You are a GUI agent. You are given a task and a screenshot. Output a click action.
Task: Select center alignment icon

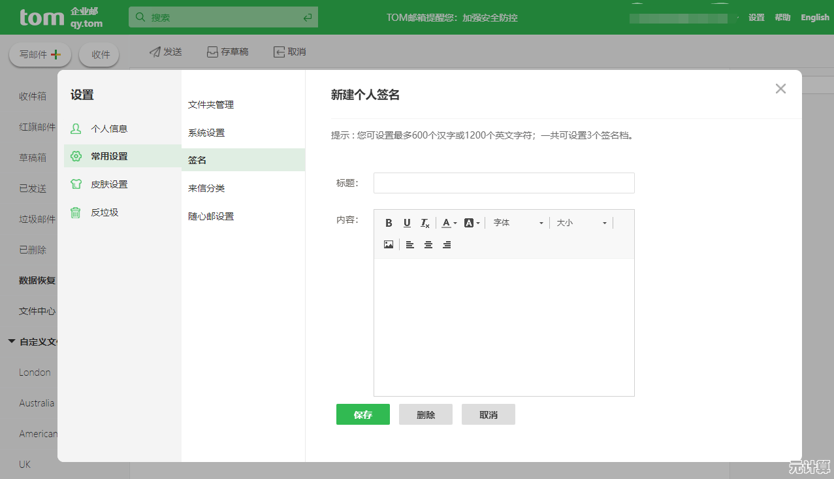(428, 244)
